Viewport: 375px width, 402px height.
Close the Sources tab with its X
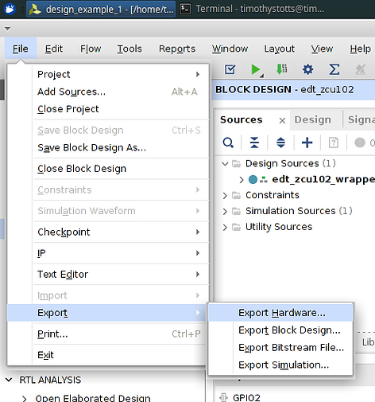pyautogui.click(x=282, y=120)
